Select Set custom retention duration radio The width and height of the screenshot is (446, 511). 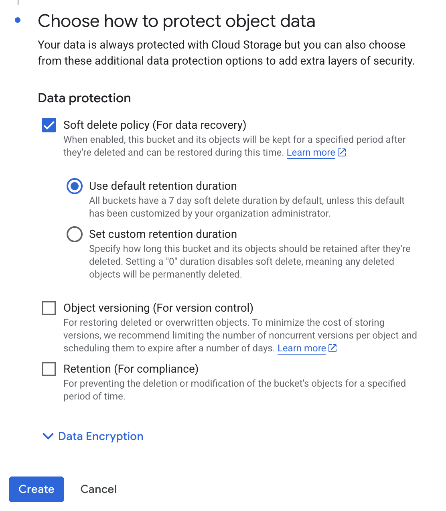coord(75,234)
